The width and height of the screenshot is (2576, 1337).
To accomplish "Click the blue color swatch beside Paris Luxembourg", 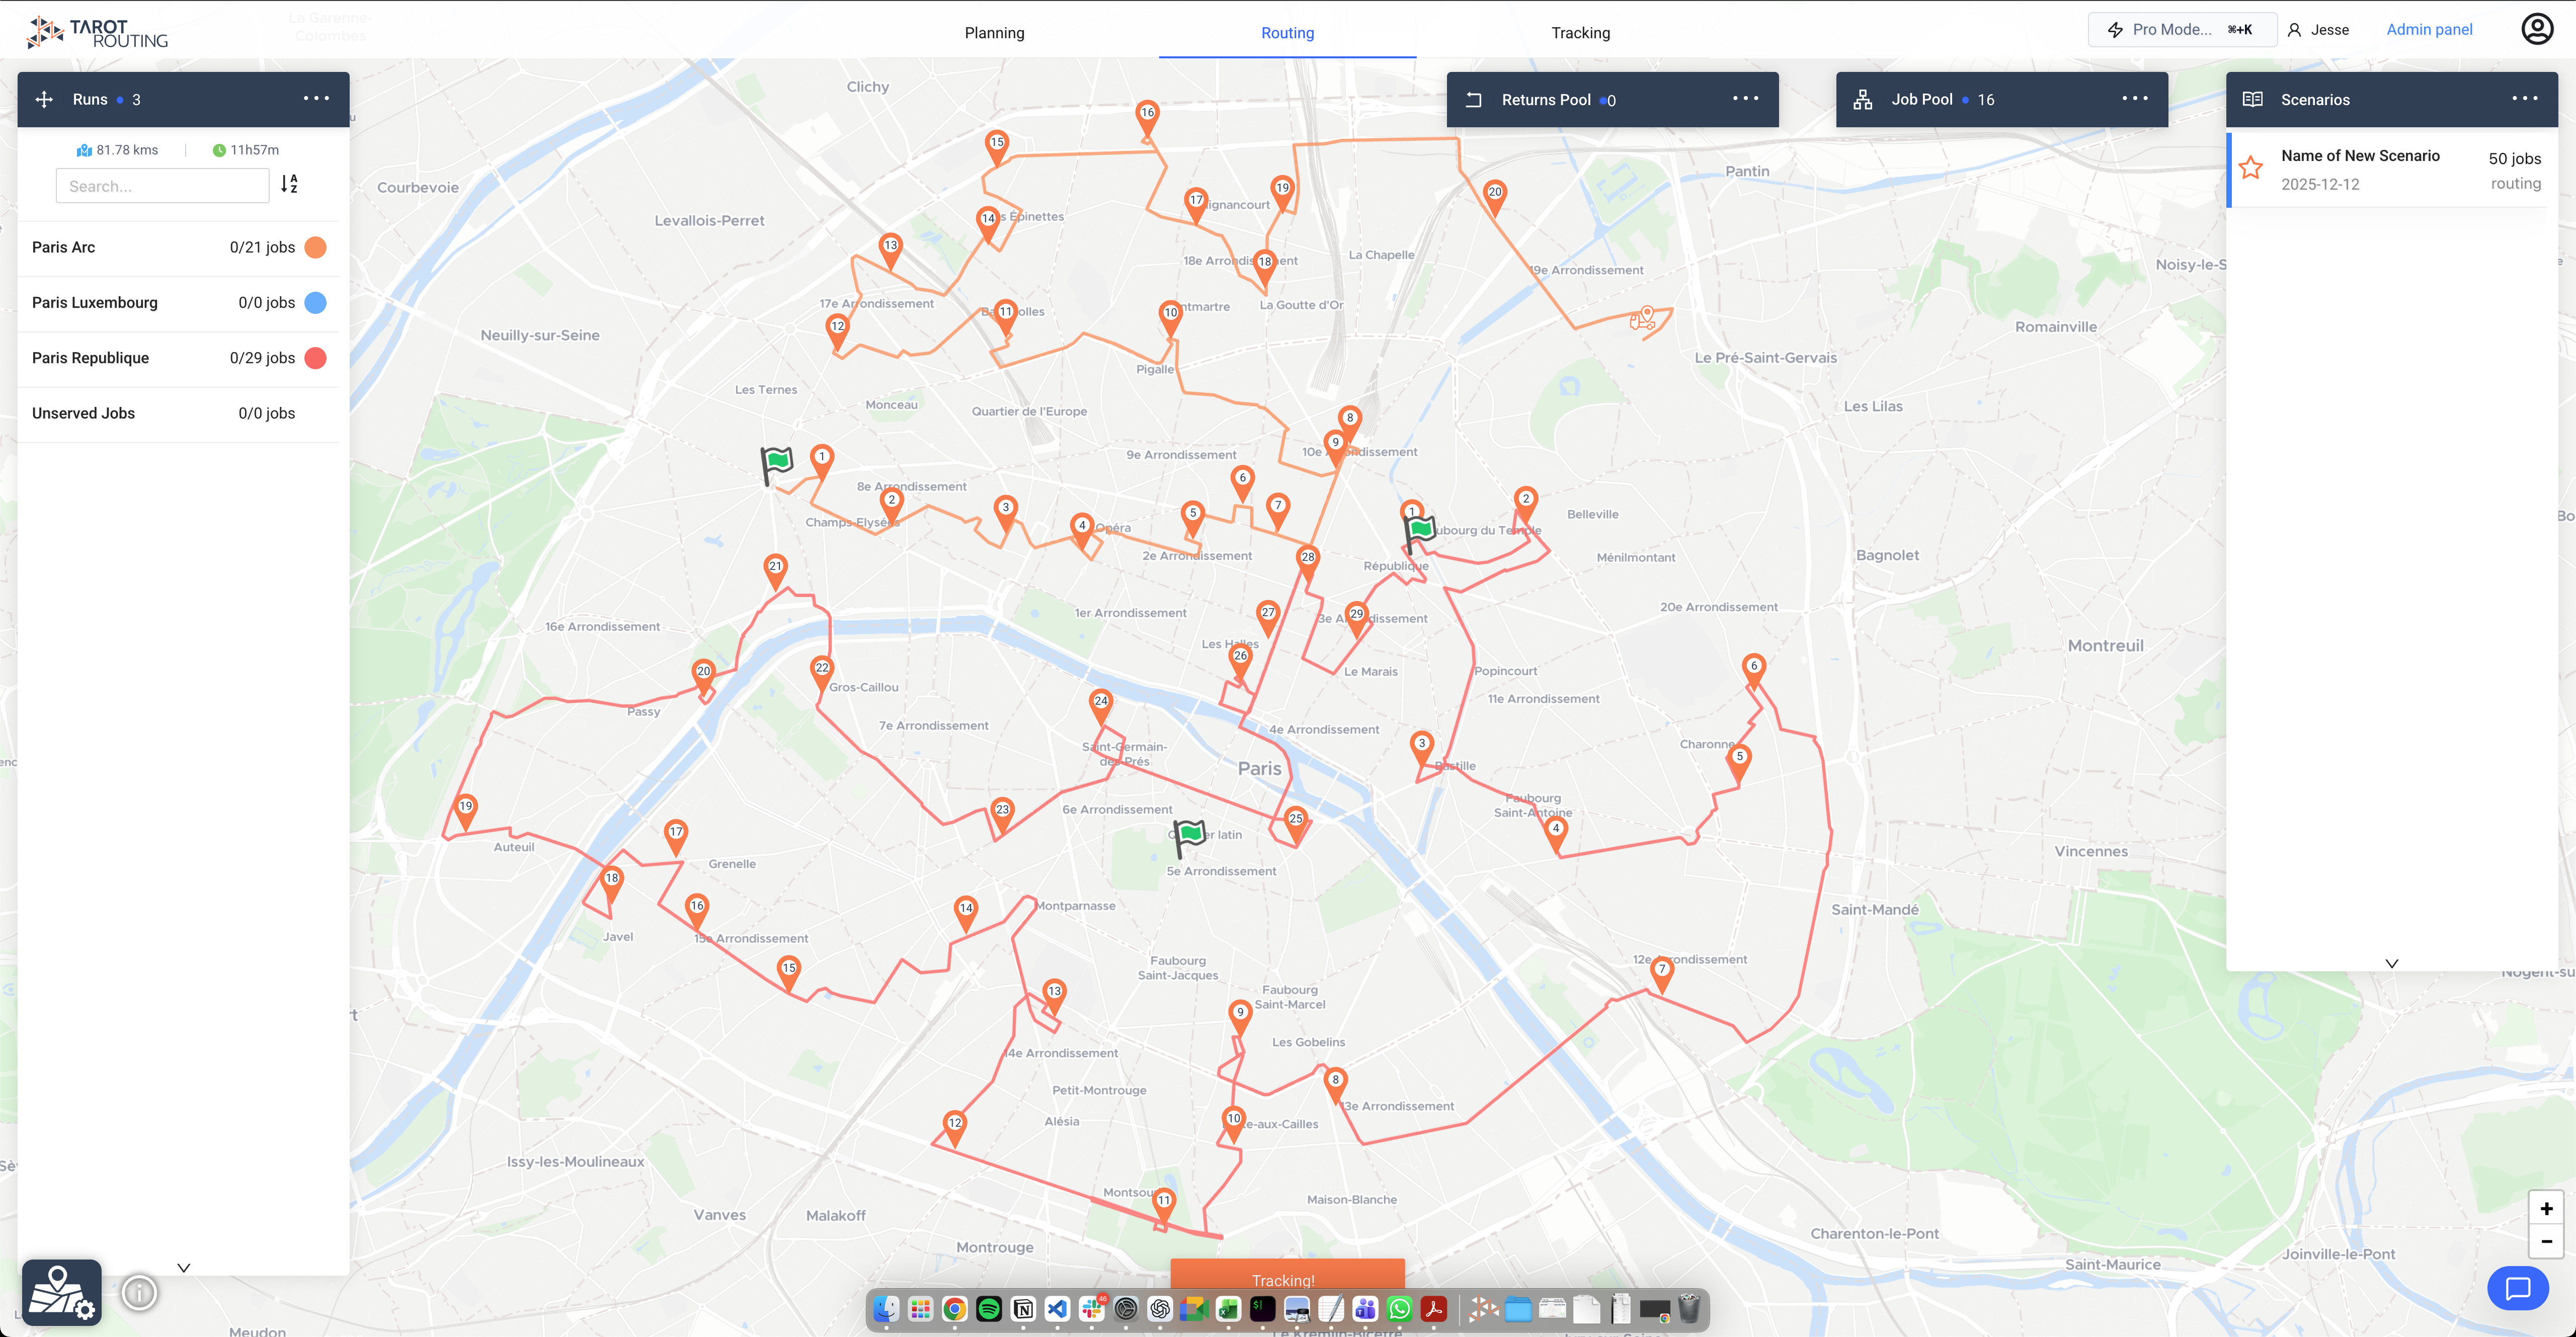I will [x=315, y=302].
